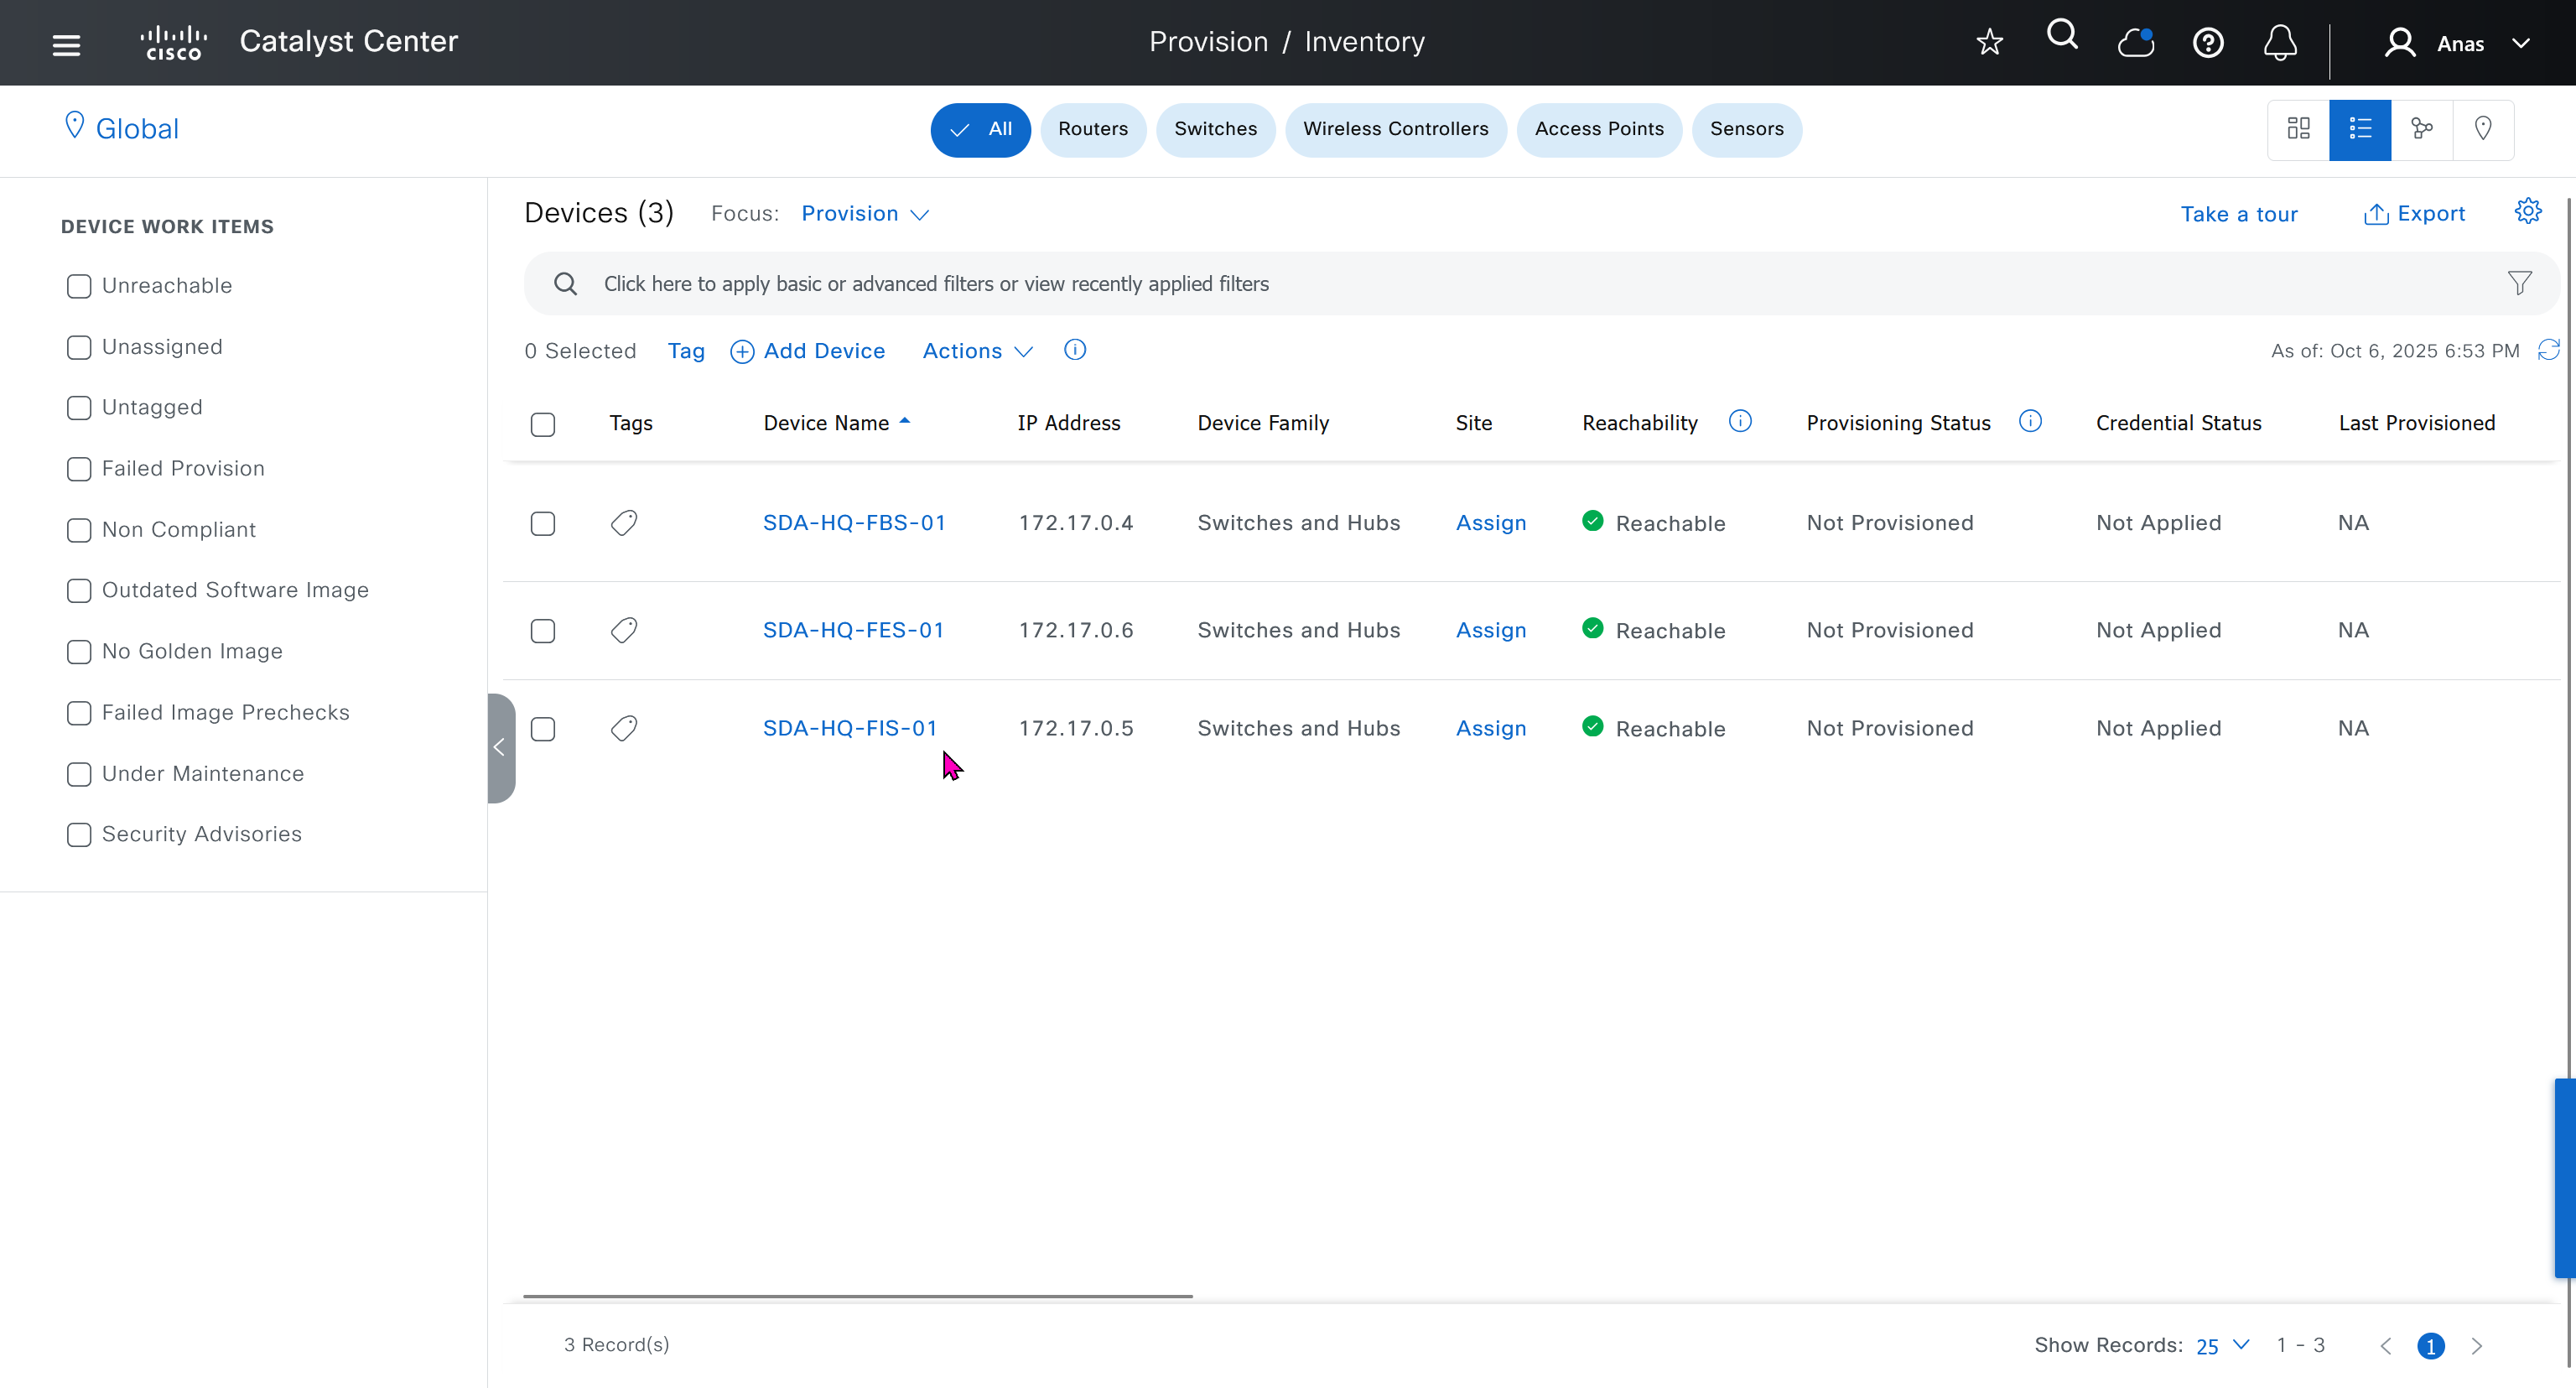The height and width of the screenshot is (1388, 2576).
Task: Switch to map view icon
Action: (2482, 129)
